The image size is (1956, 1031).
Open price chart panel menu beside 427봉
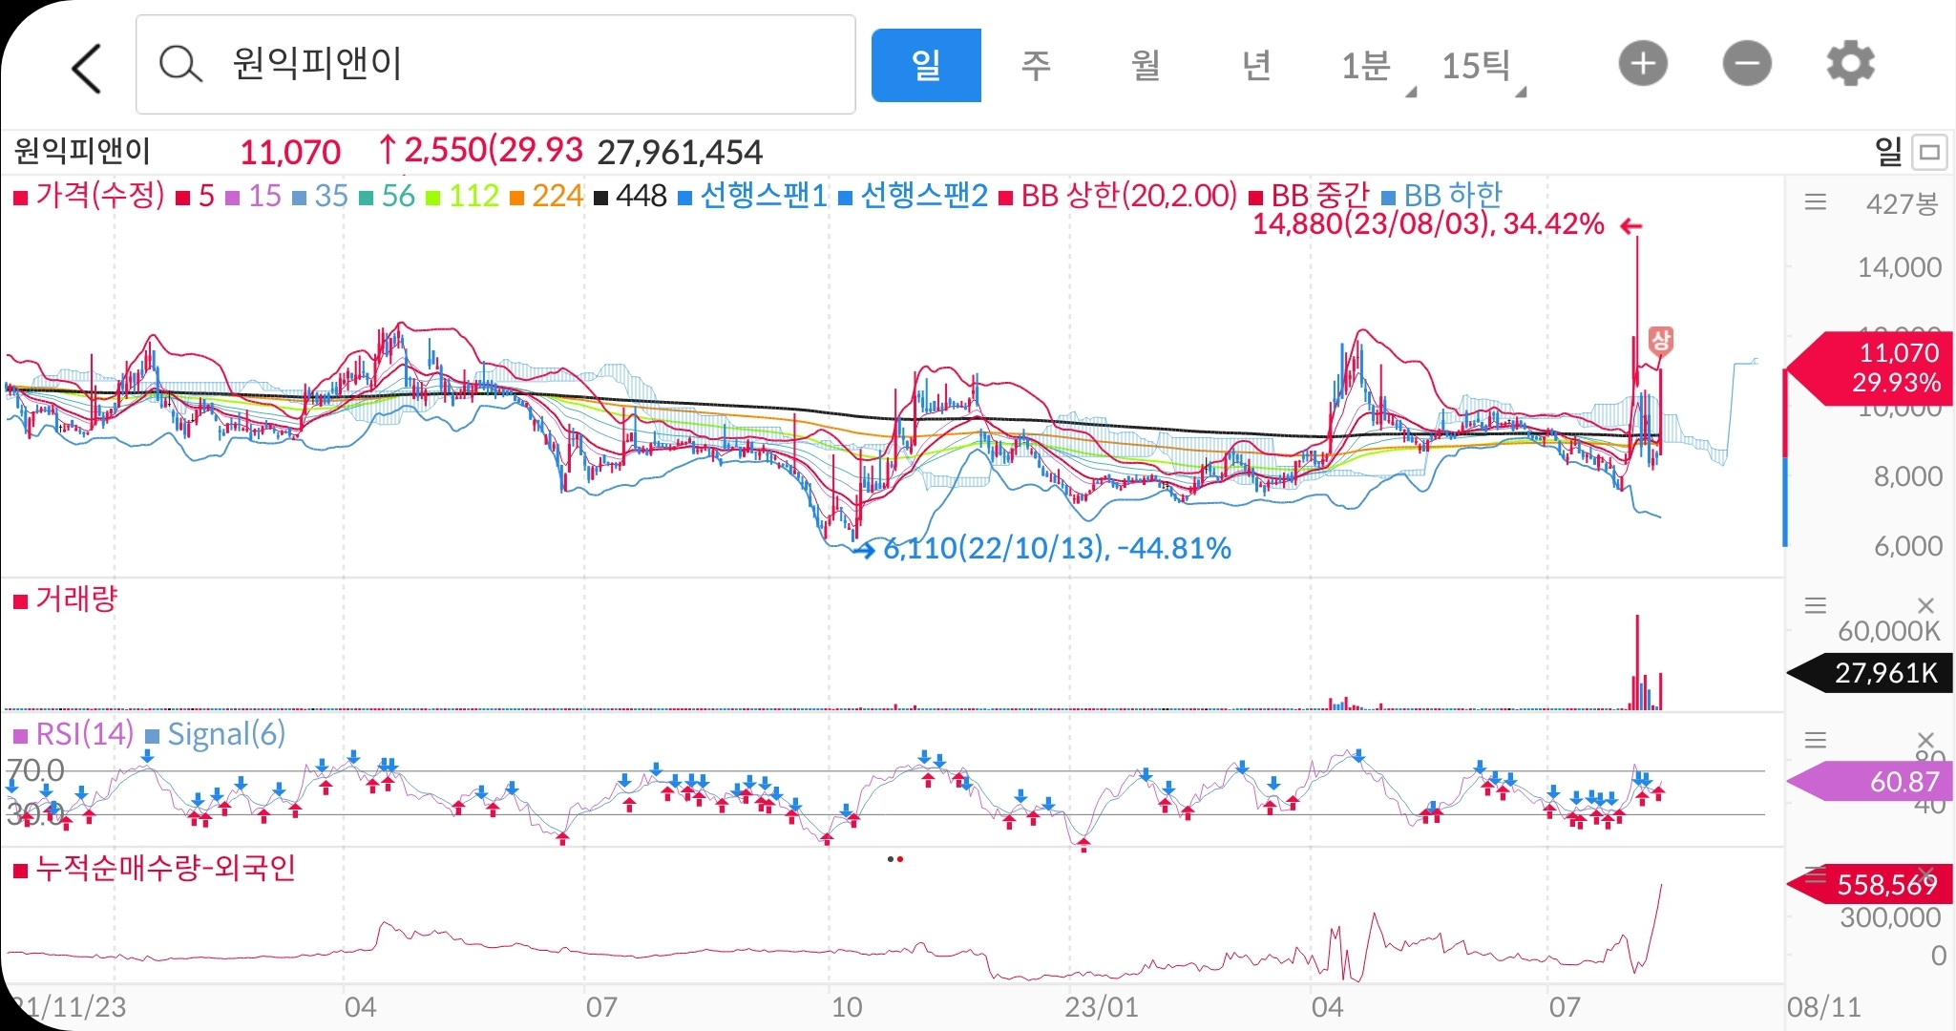[x=1815, y=201]
